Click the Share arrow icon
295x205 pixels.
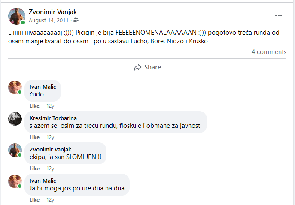point(138,67)
